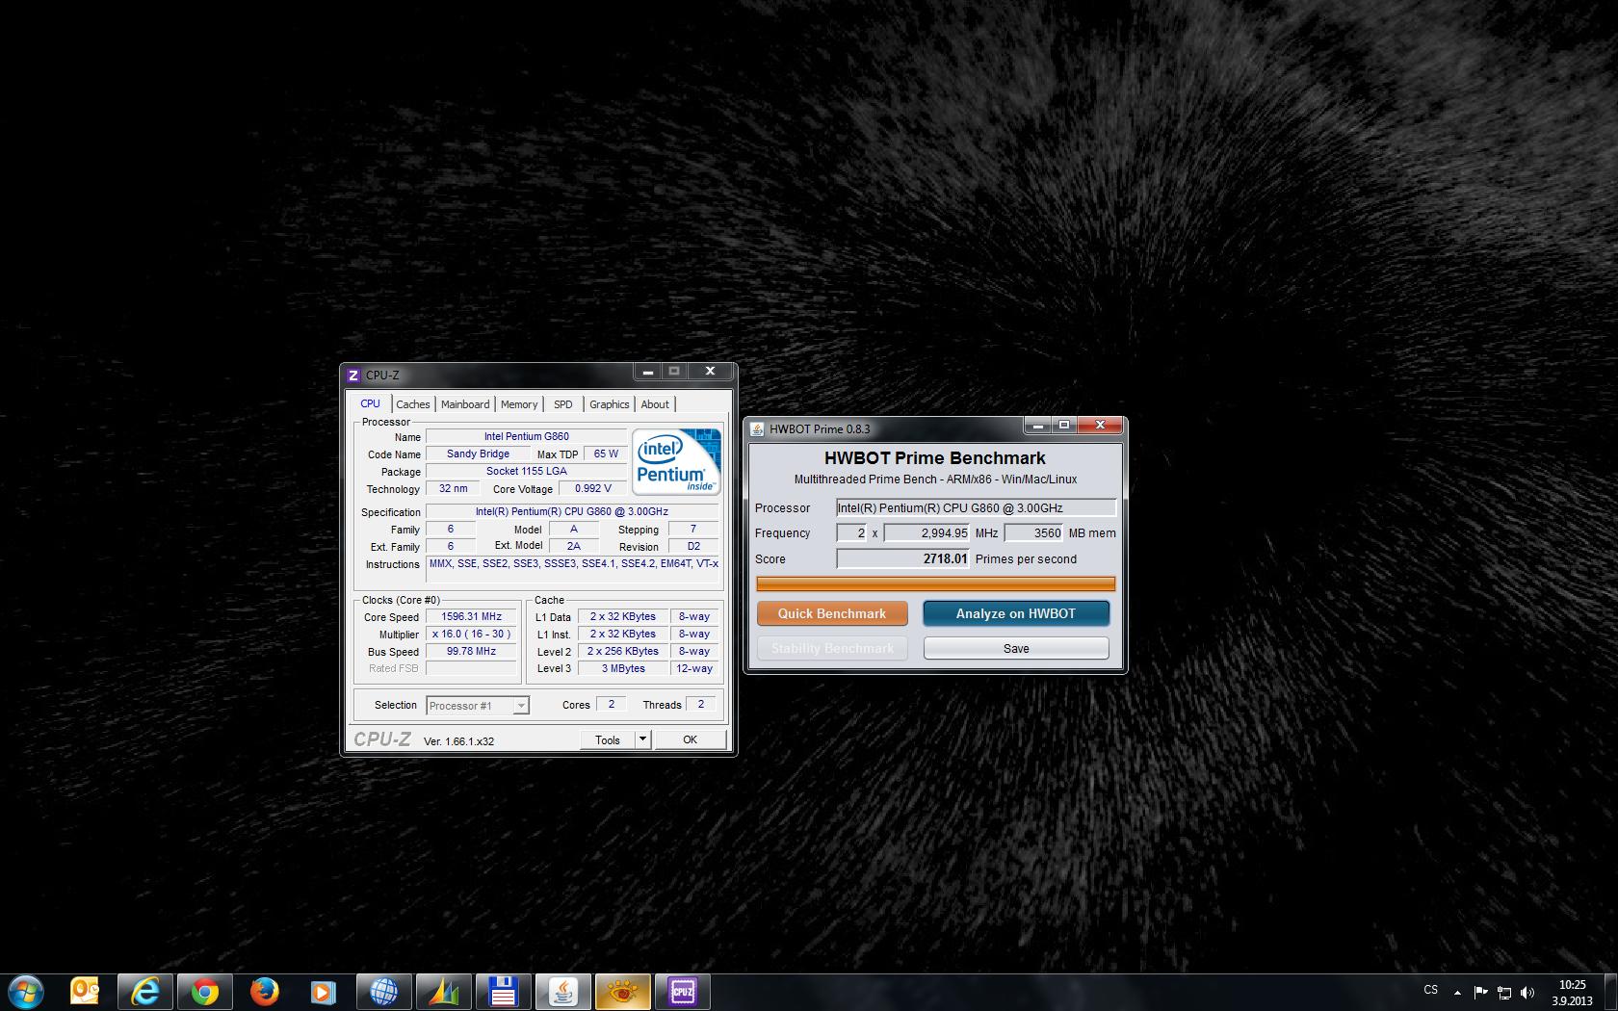This screenshot has width=1618, height=1011.
Task: Save the HWBOT Prime result
Action: click(x=1016, y=648)
